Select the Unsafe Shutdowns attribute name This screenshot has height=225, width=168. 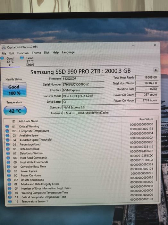click(x=32, y=180)
